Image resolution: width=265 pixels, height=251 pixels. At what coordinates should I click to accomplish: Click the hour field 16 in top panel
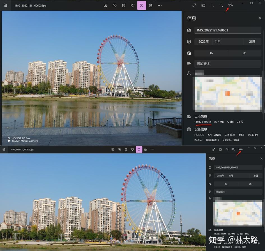coord(211,53)
